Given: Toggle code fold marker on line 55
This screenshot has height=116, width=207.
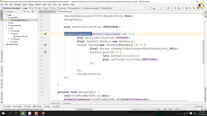Looking at the screenshot, I should pyautogui.click(x=50, y=45).
